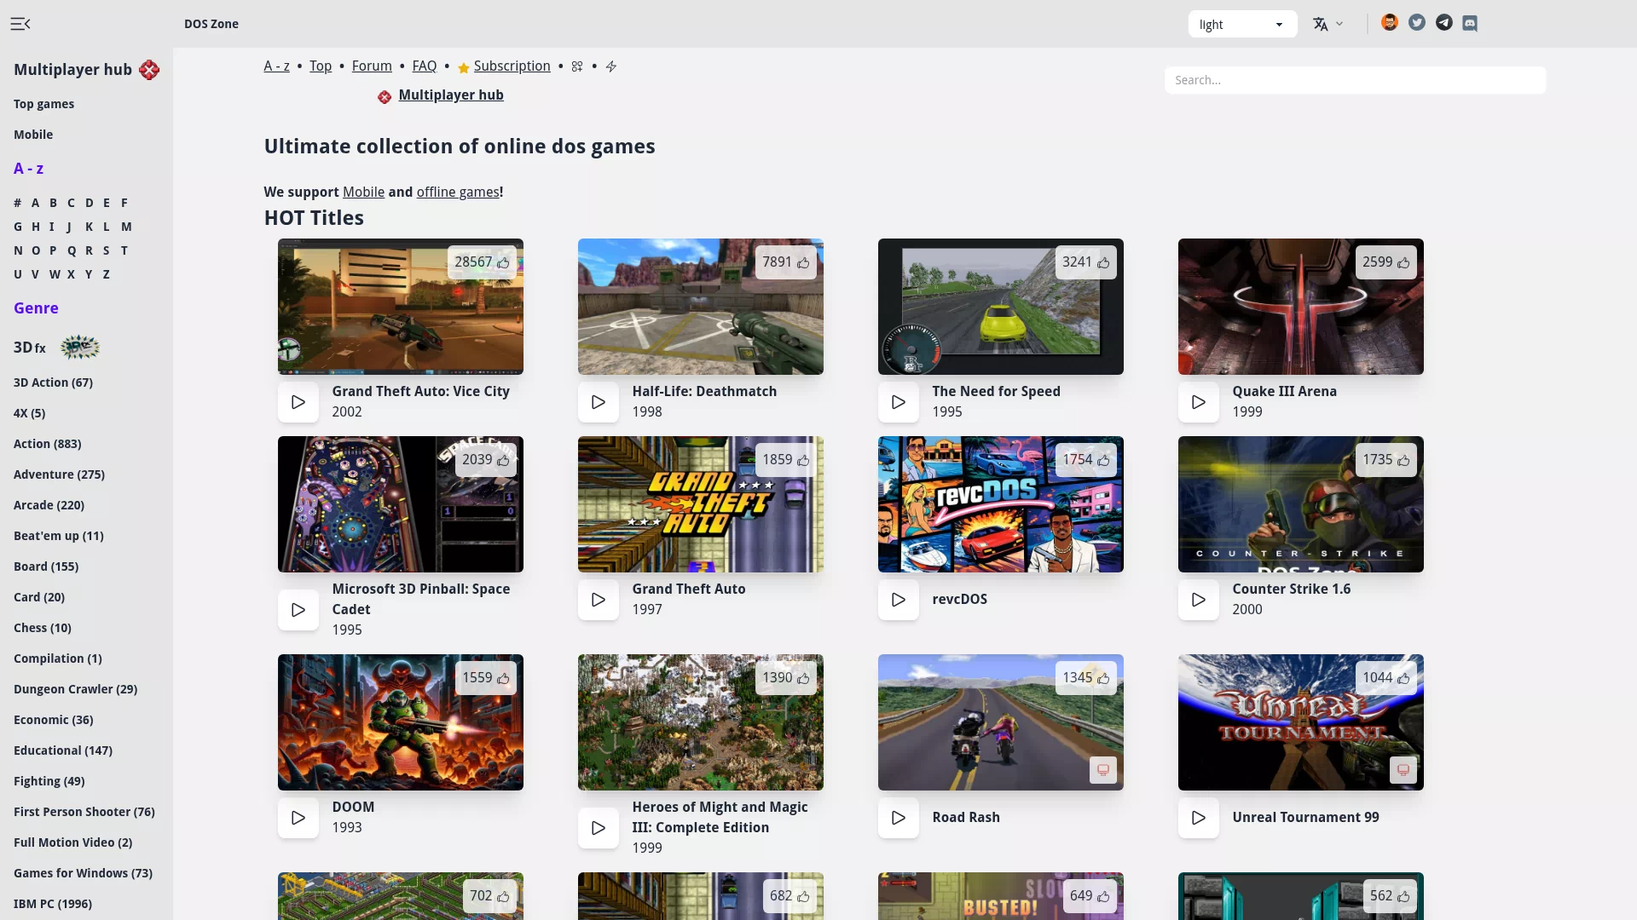The height and width of the screenshot is (920, 1637).
Task: Go to the Top link in navigation
Action: (x=321, y=66)
